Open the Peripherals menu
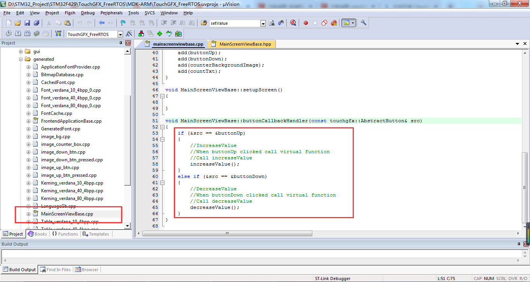This screenshot has height=282, width=530. coord(111,13)
